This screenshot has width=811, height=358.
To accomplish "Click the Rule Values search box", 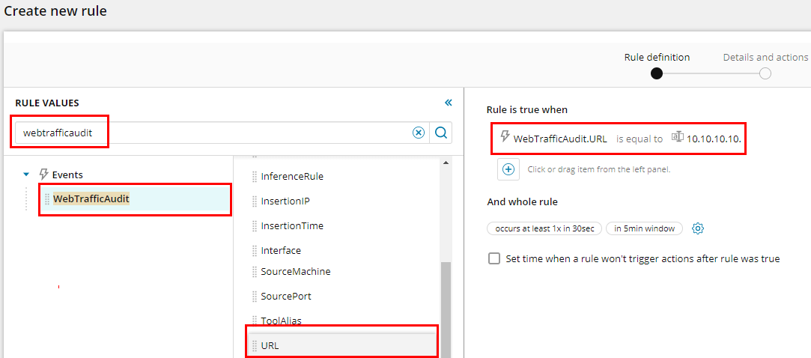I will 213,133.
